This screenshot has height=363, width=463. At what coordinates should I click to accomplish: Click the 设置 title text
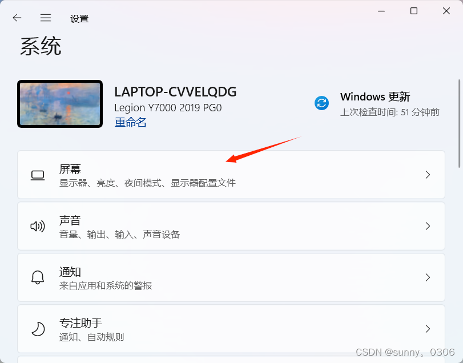coord(79,18)
